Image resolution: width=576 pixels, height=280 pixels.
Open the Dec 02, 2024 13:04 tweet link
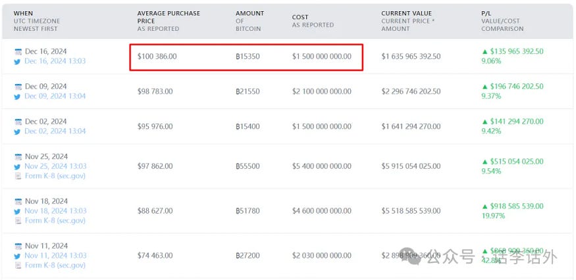[55, 131]
